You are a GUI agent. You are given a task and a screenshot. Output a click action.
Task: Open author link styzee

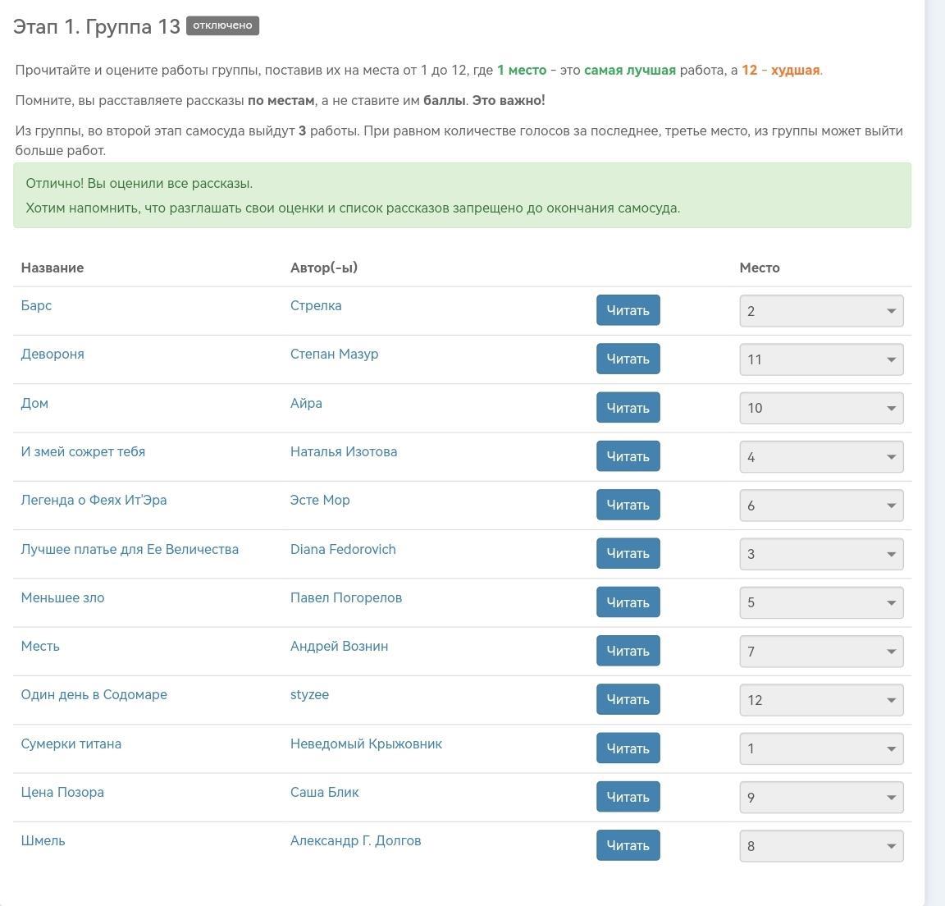pos(309,694)
